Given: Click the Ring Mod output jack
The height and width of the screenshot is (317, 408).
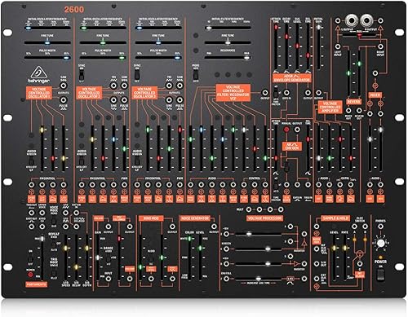Looking at the screenshot, I should click(x=172, y=227).
